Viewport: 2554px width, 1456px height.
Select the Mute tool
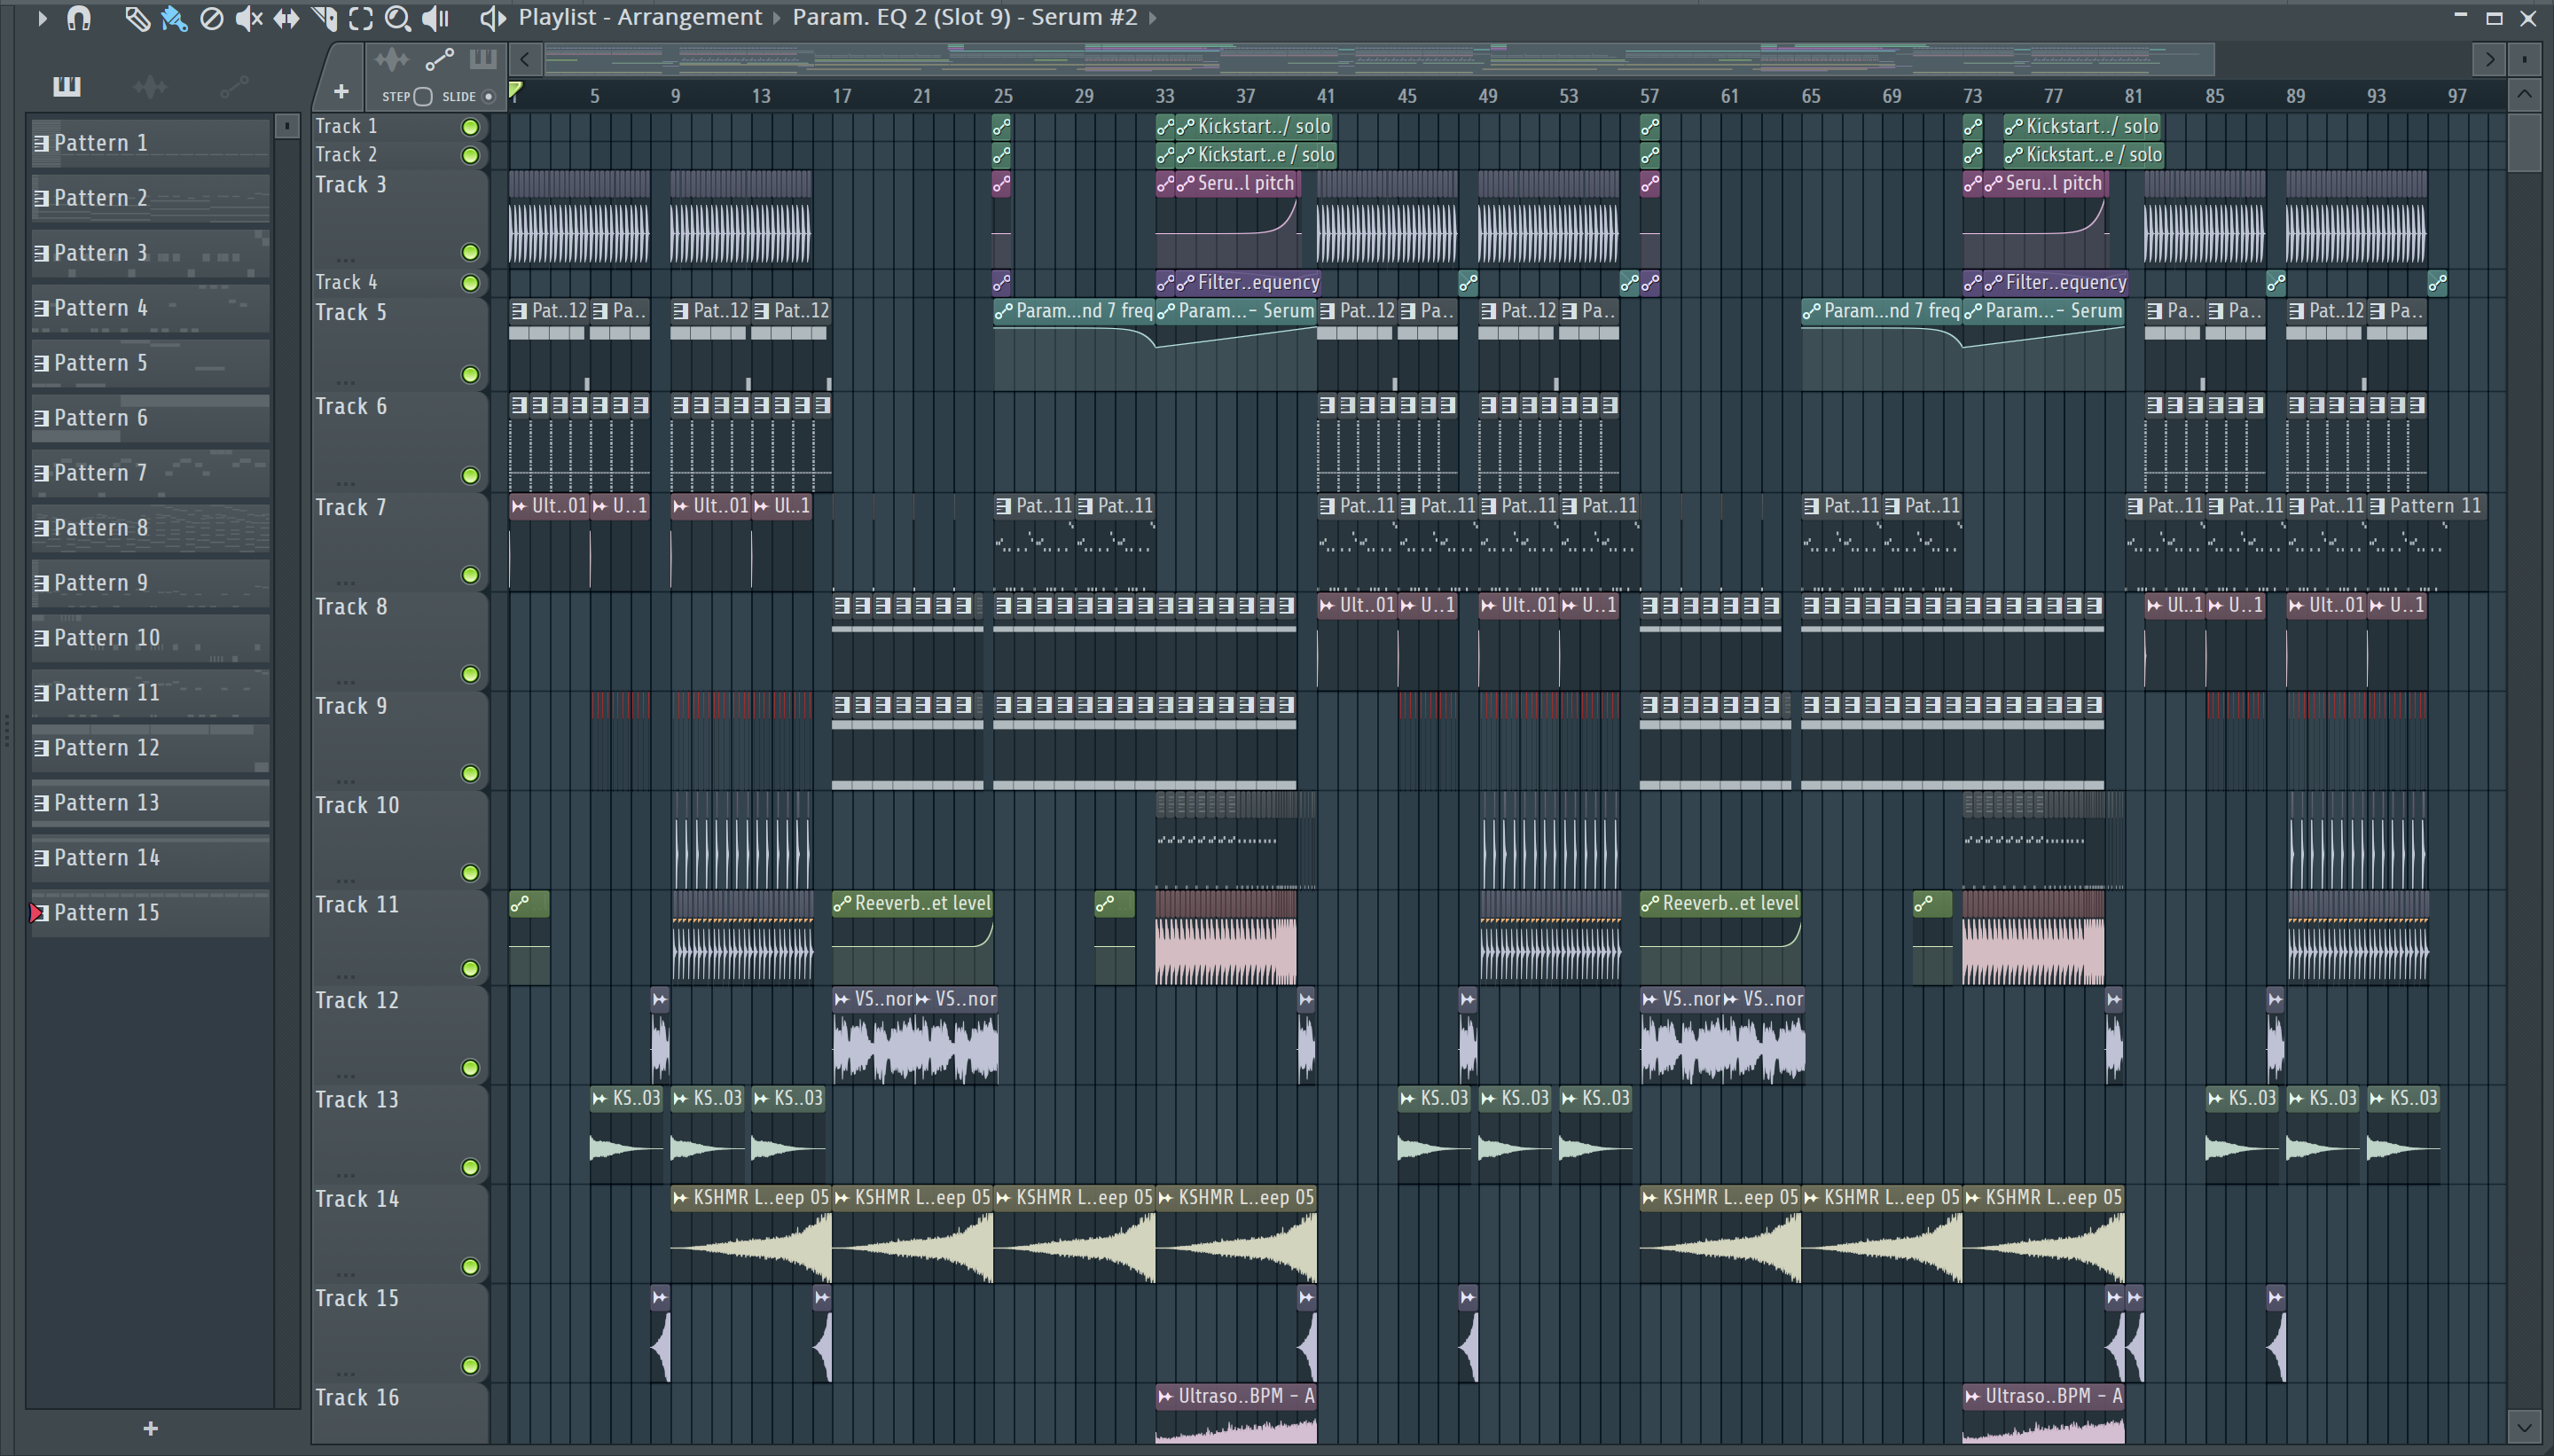click(x=248, y=18)
